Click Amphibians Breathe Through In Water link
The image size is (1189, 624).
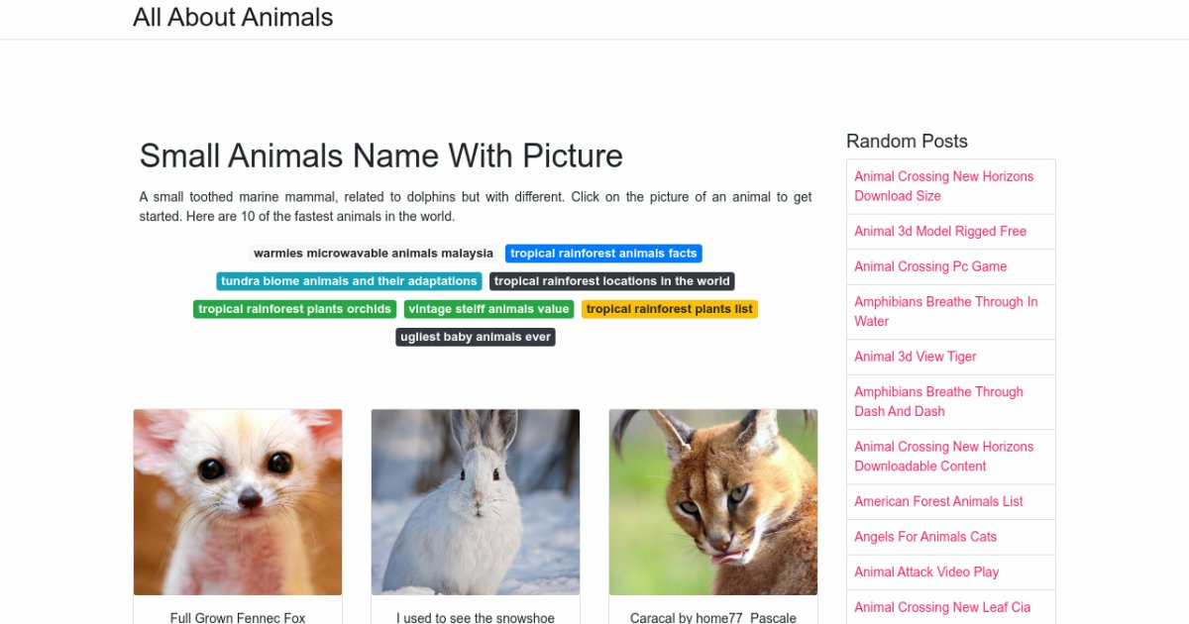click(x=945, y=311)
